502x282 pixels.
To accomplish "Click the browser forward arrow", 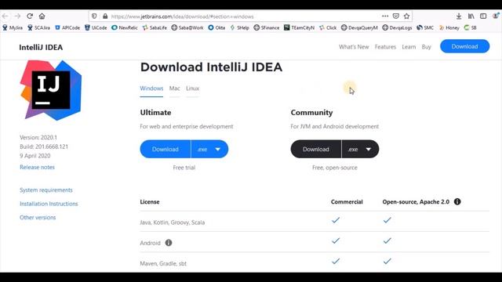I will 17,16.
